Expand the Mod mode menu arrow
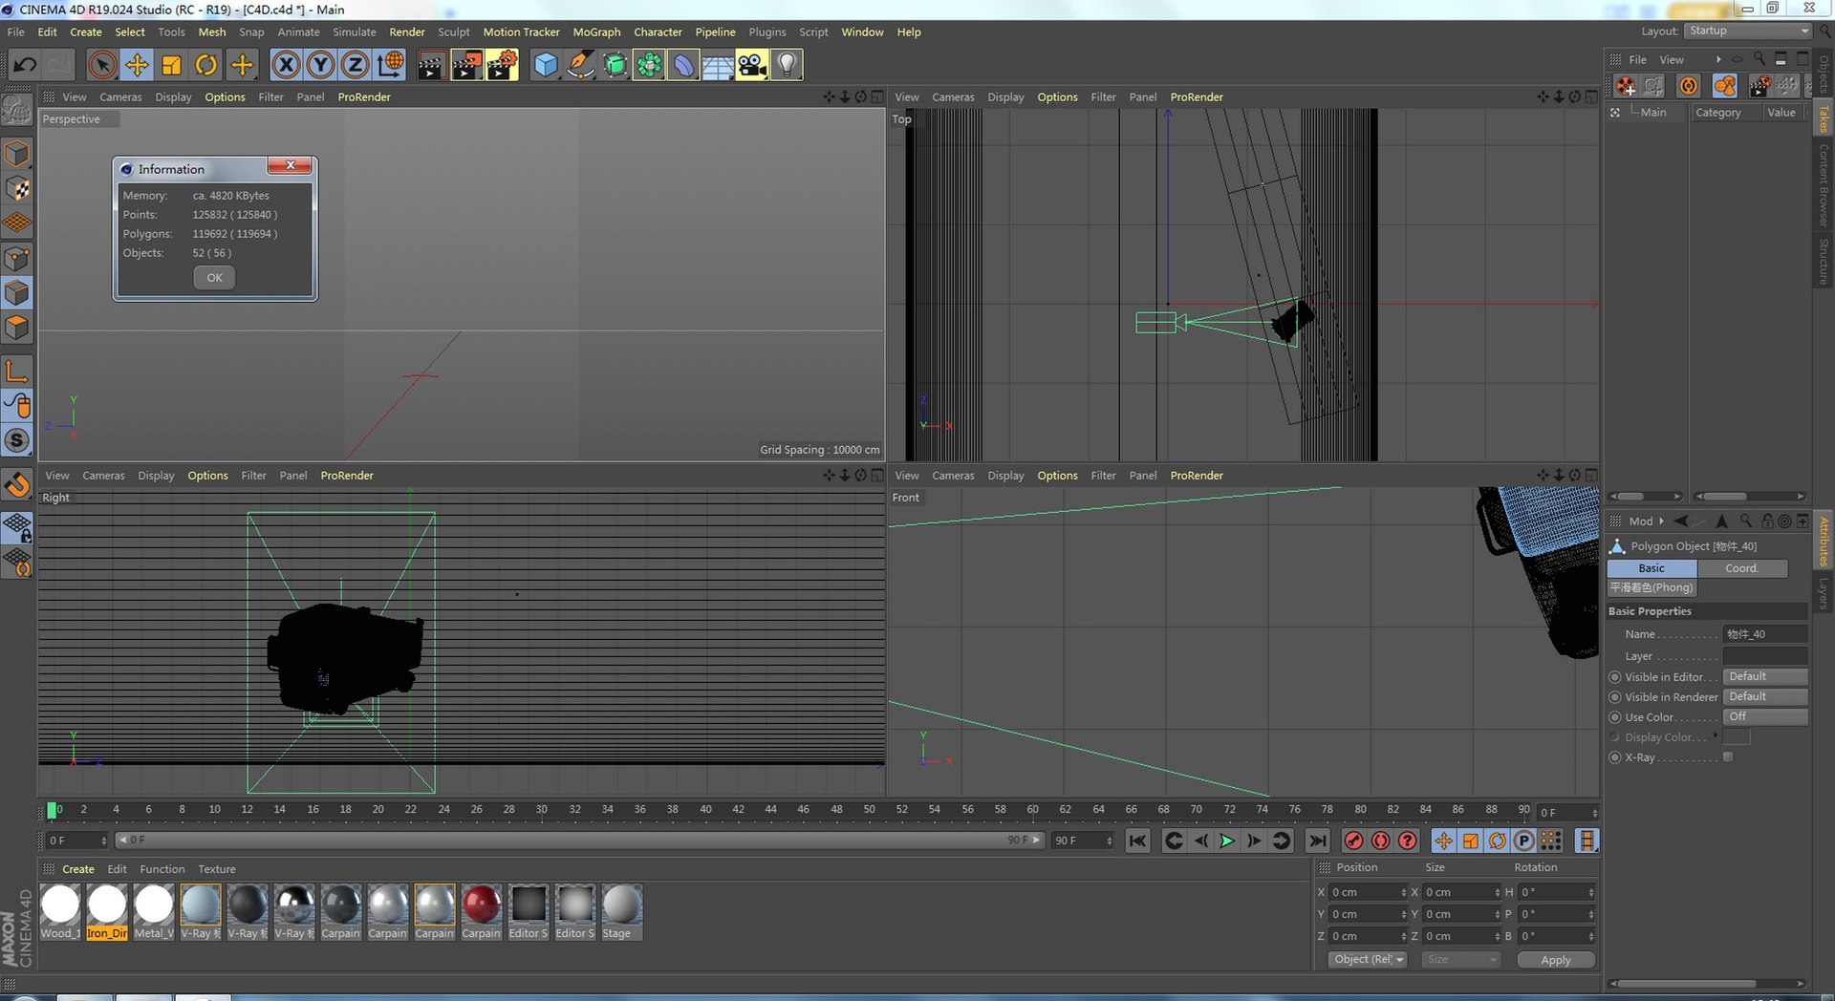 click(x=1661, y=521)
